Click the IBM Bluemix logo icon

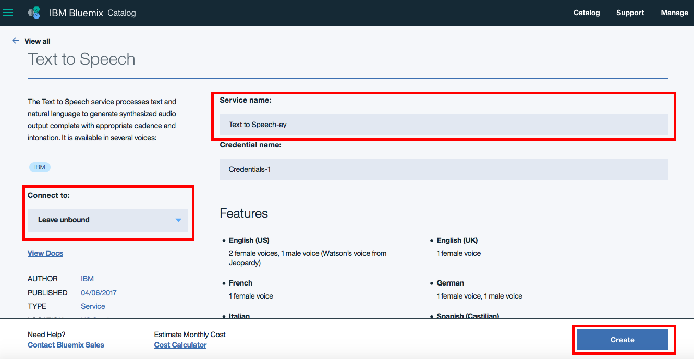pos(34,13)
